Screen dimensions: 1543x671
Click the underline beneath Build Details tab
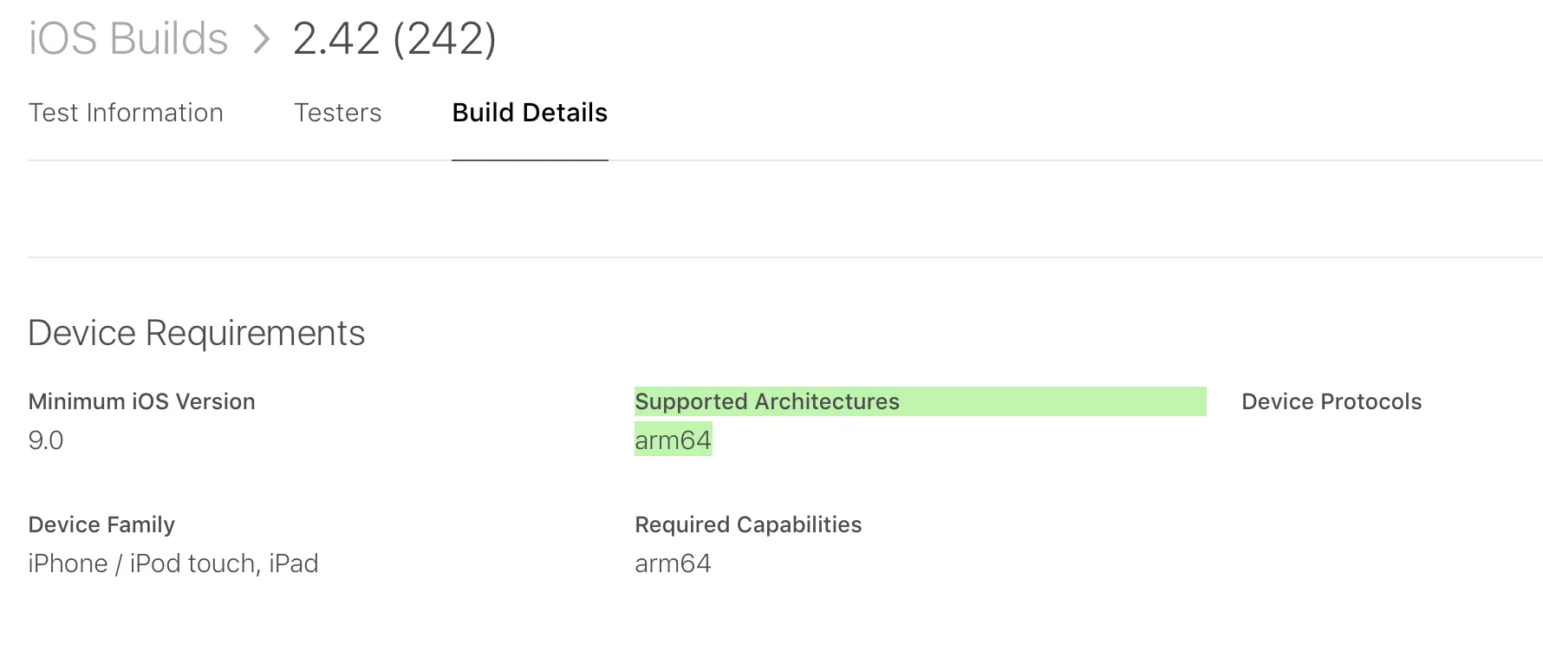530,160
